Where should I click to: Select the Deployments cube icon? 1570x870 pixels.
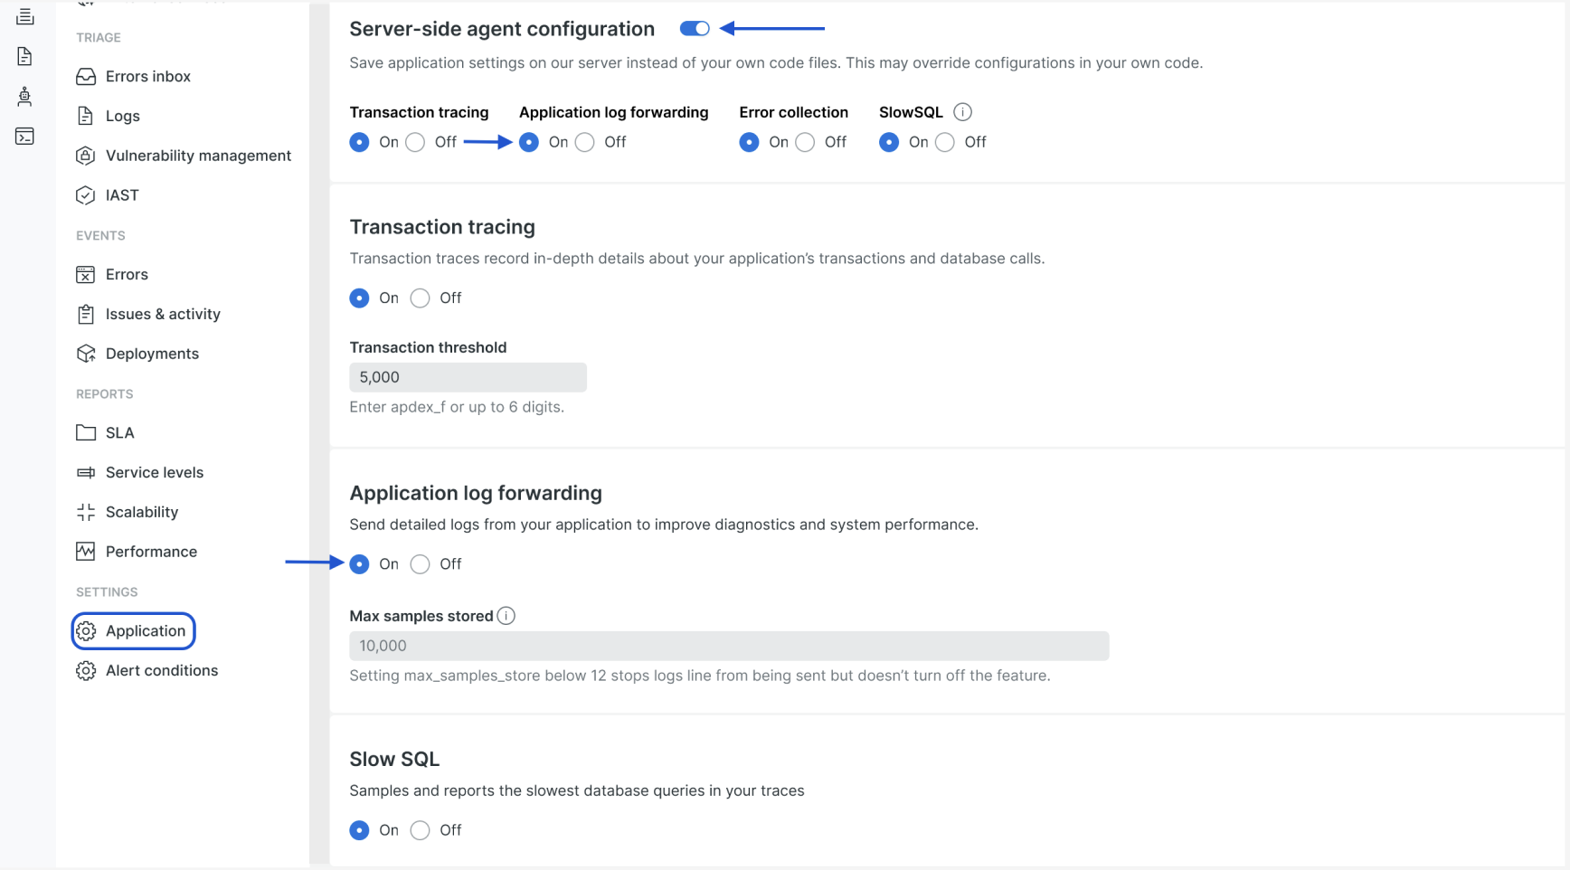click(x=86, y=354)
